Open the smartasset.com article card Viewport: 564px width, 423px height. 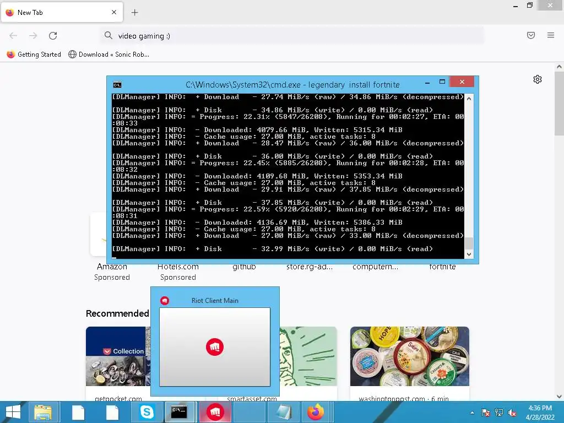308,364
